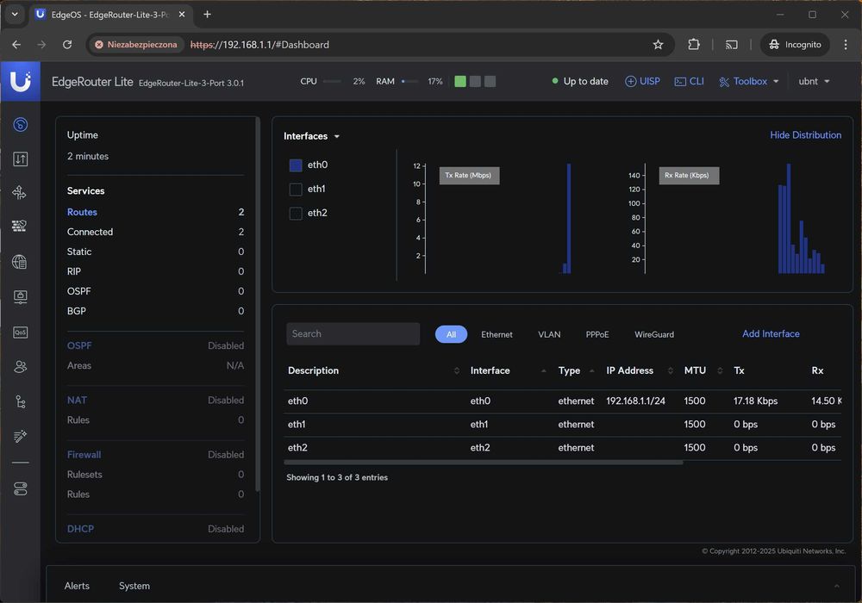Open the Routing sidebar icon
Image resolution: width=862 pixels, height=603 pixels.
click(20, 193)
